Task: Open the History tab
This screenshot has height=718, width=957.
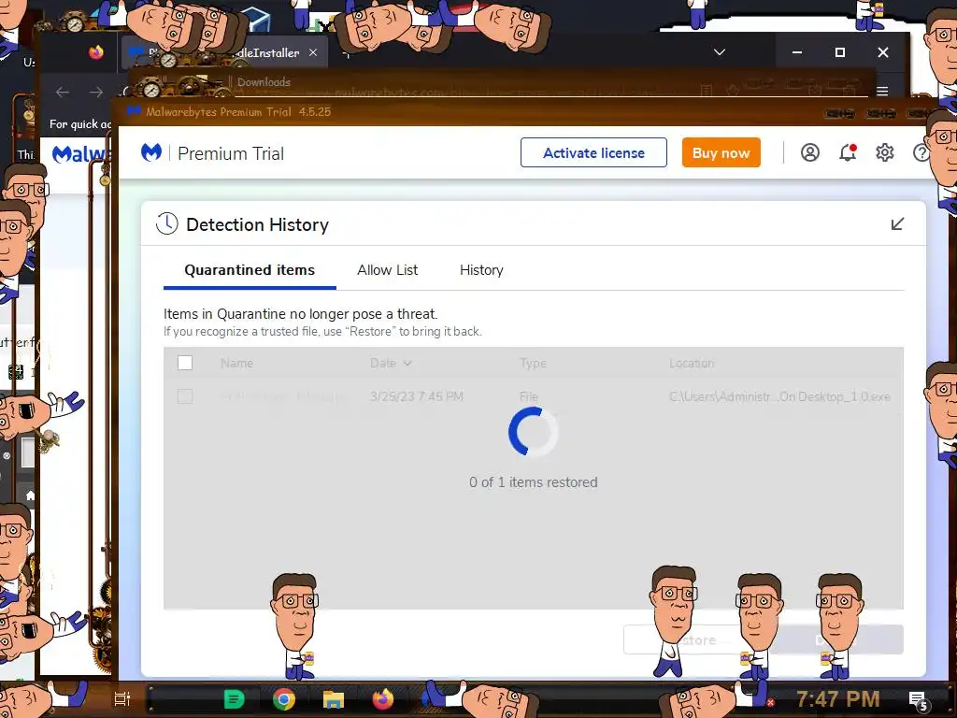Action: pyautogui.click(x=481, y=270)
